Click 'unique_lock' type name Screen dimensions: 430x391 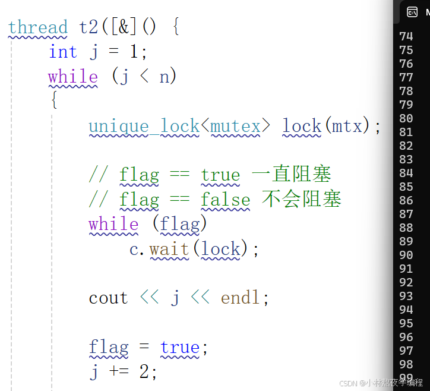[x=144, y=126]
